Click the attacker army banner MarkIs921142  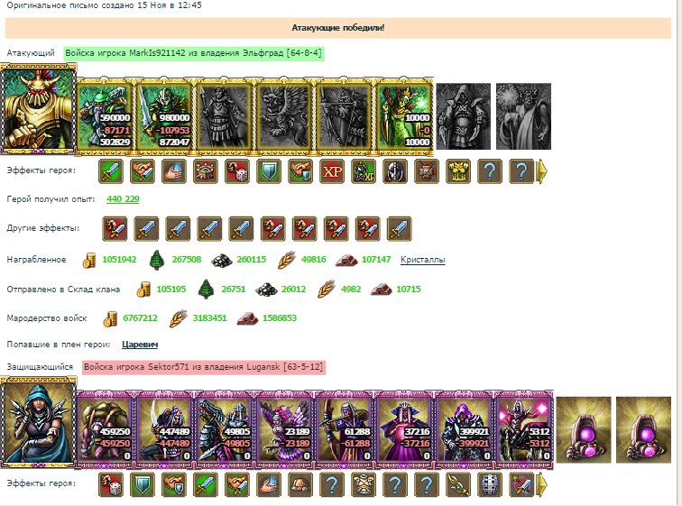[x=194, y=53]
